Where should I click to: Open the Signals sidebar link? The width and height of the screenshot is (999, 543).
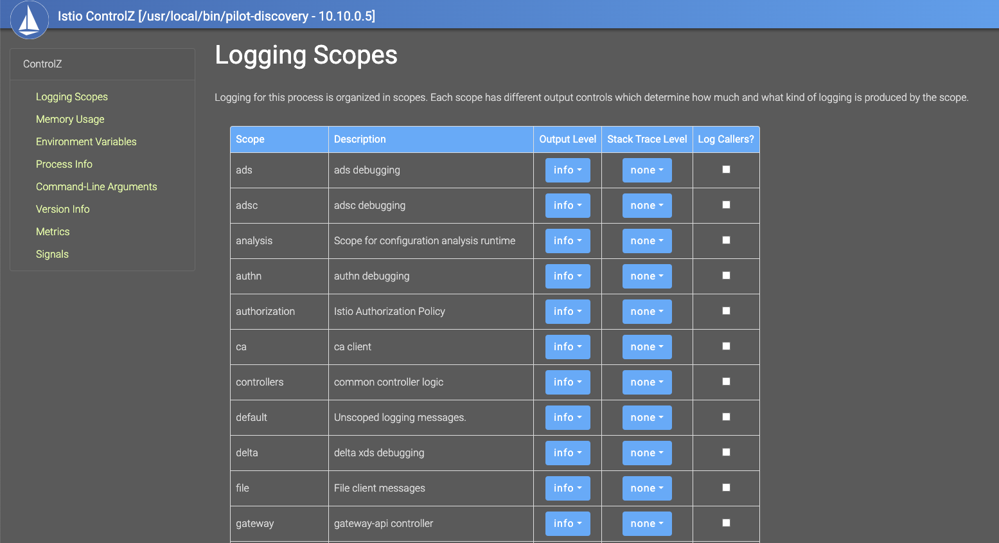click(x=52, y=254)
